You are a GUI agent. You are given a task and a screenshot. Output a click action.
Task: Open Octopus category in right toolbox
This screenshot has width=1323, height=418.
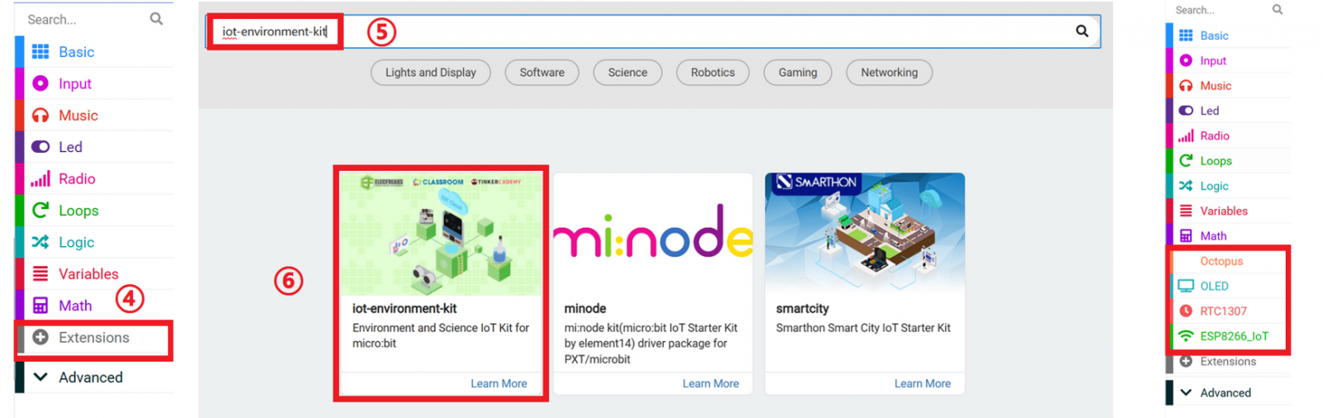click(1221, 261)
